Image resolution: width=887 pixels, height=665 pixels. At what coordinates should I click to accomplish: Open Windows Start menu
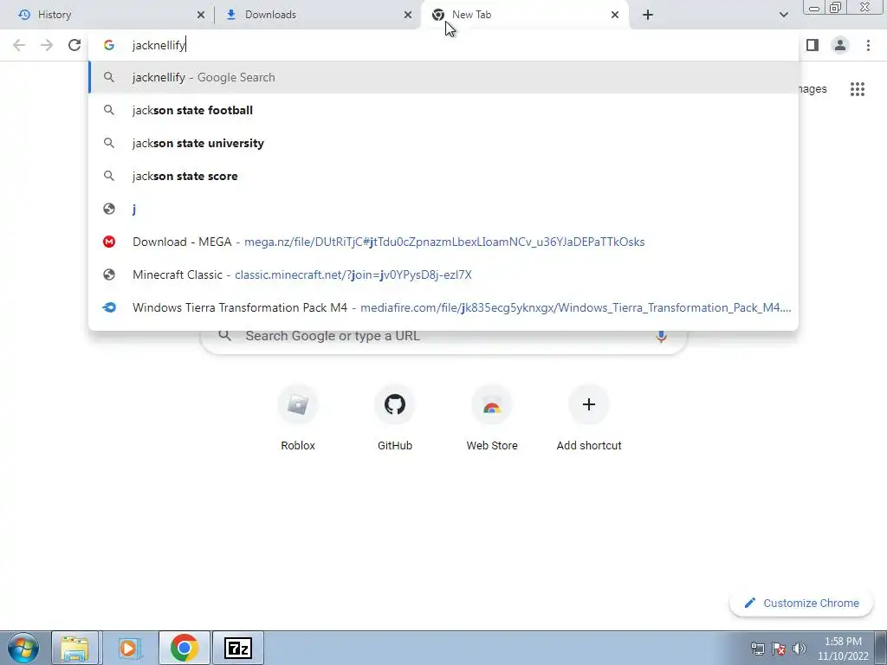point(23,648)
